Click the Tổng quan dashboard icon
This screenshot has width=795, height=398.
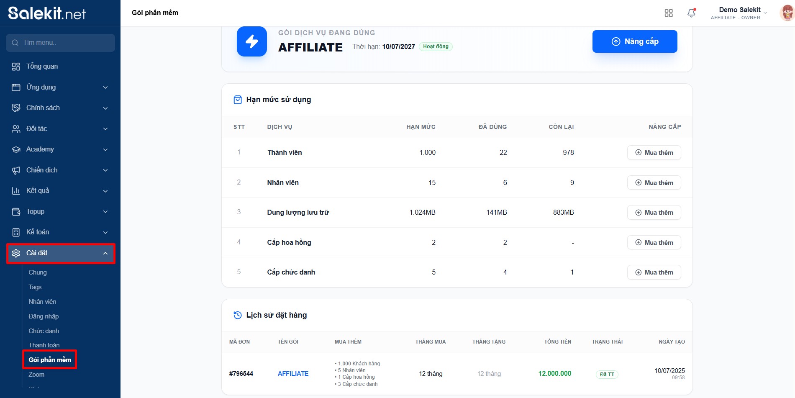point(16,67)
